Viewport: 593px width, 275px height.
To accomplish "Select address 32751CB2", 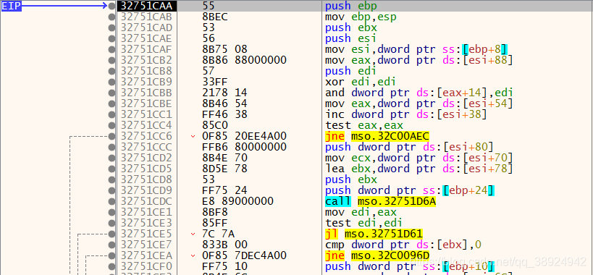I will point(146,61).
